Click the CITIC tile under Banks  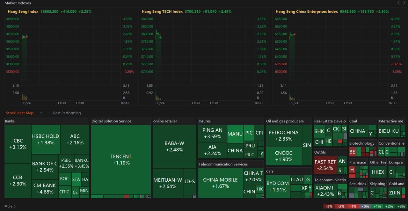pos(64,192)
